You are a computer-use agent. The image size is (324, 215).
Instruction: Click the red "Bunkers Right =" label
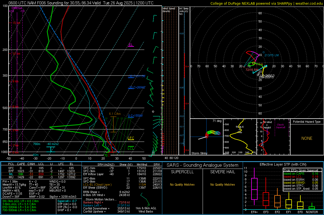coord(93,203)
